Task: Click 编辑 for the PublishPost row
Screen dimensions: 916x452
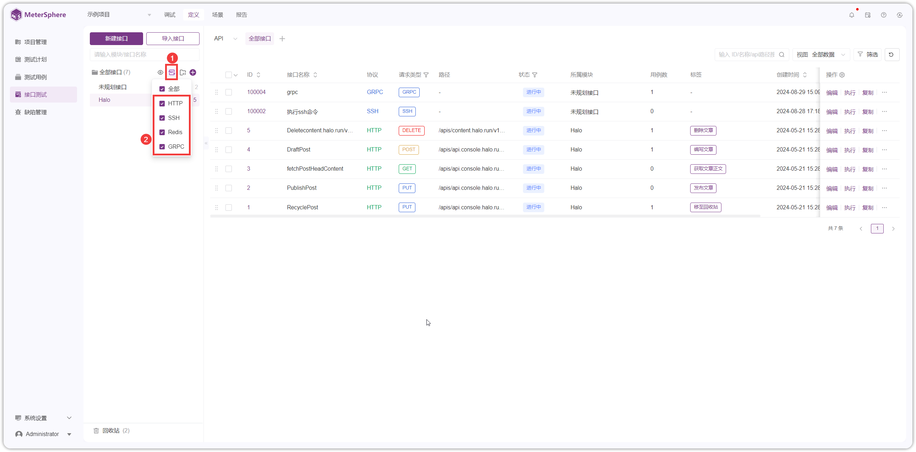Action: [x=832, y=188]
